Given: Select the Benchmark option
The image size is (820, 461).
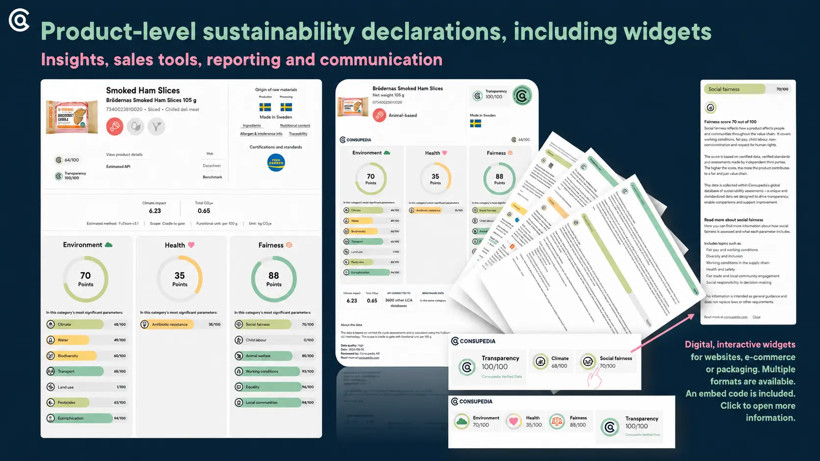Looking at the screenshot, I should (212, 177).
